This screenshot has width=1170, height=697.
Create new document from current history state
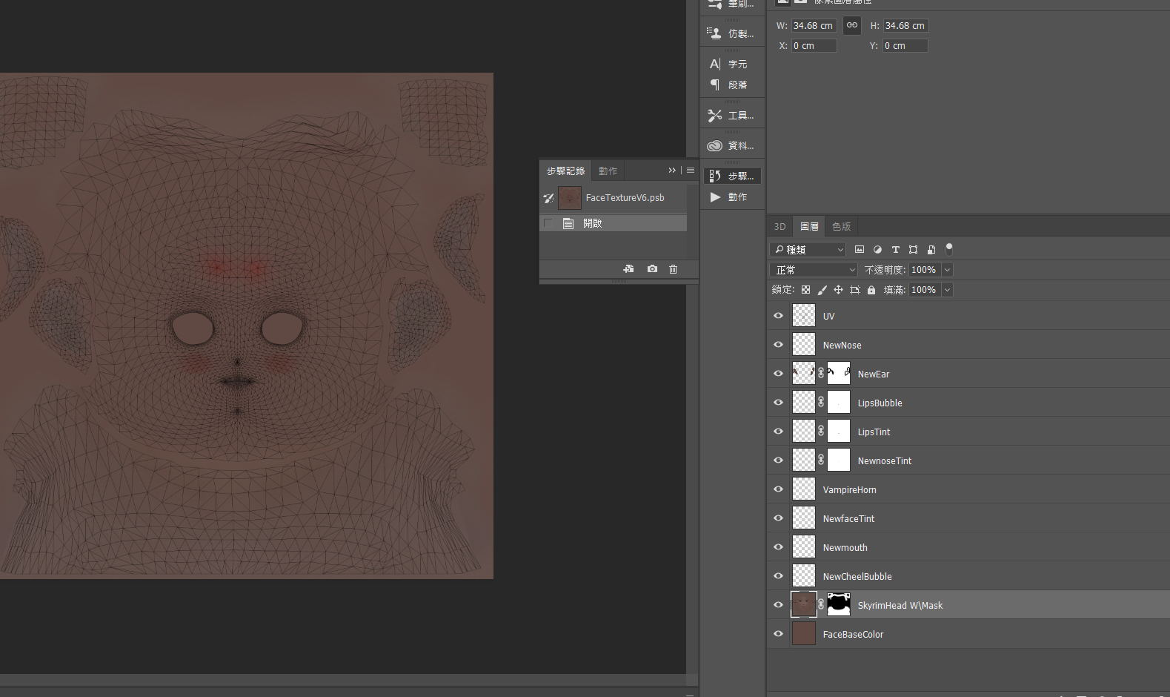[x=628, y=269]
